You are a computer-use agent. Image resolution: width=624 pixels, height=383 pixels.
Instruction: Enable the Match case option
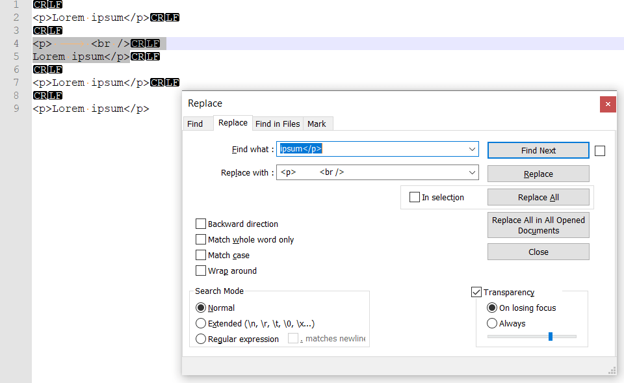201,255
